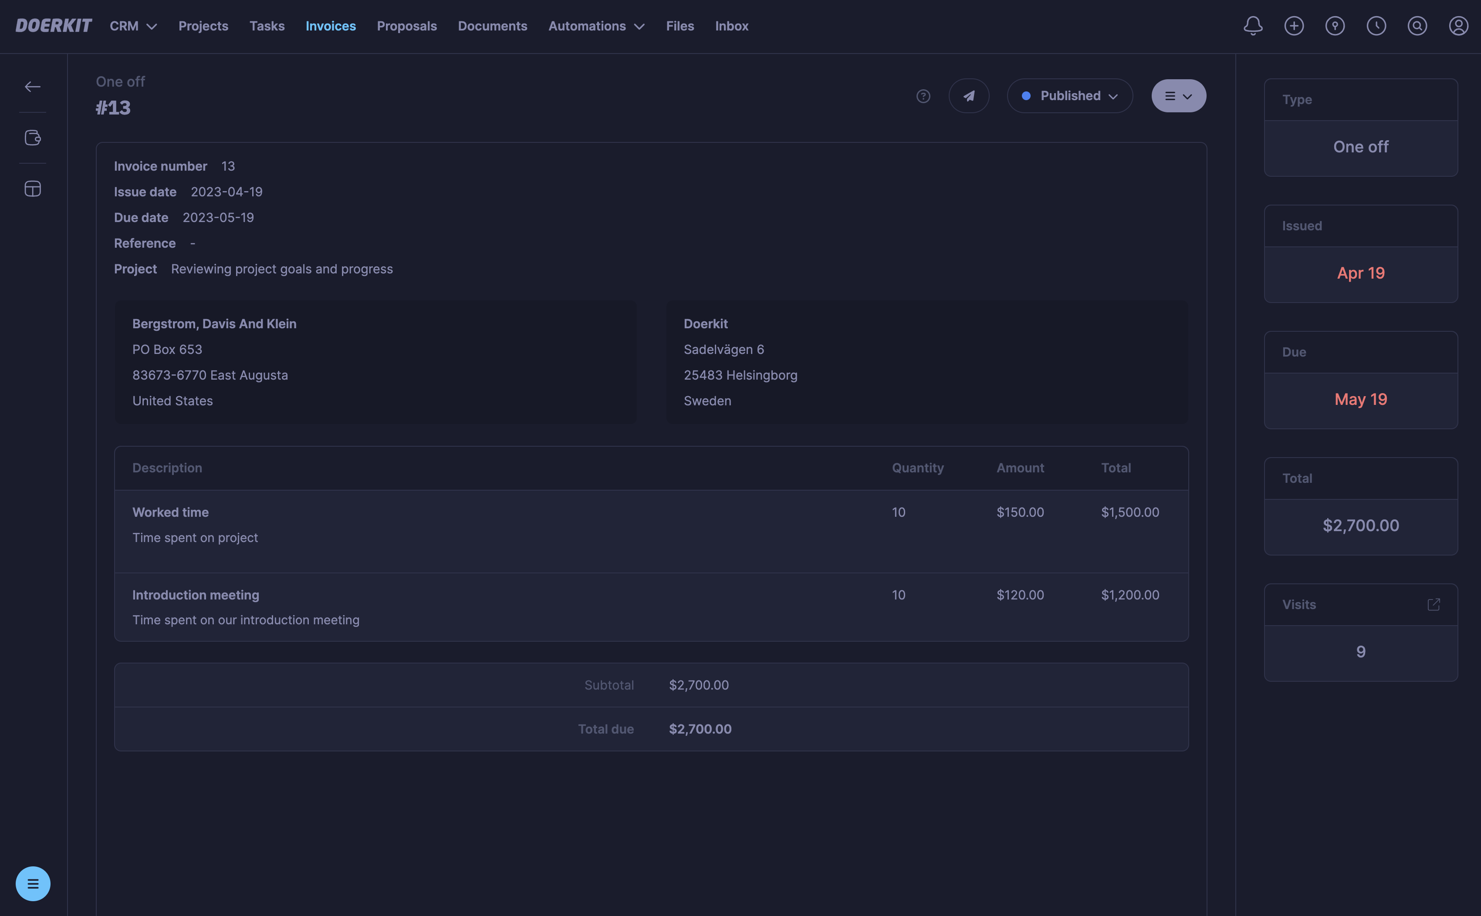
Task: Open notifications via the bell icon
Action: [1253, 25]
